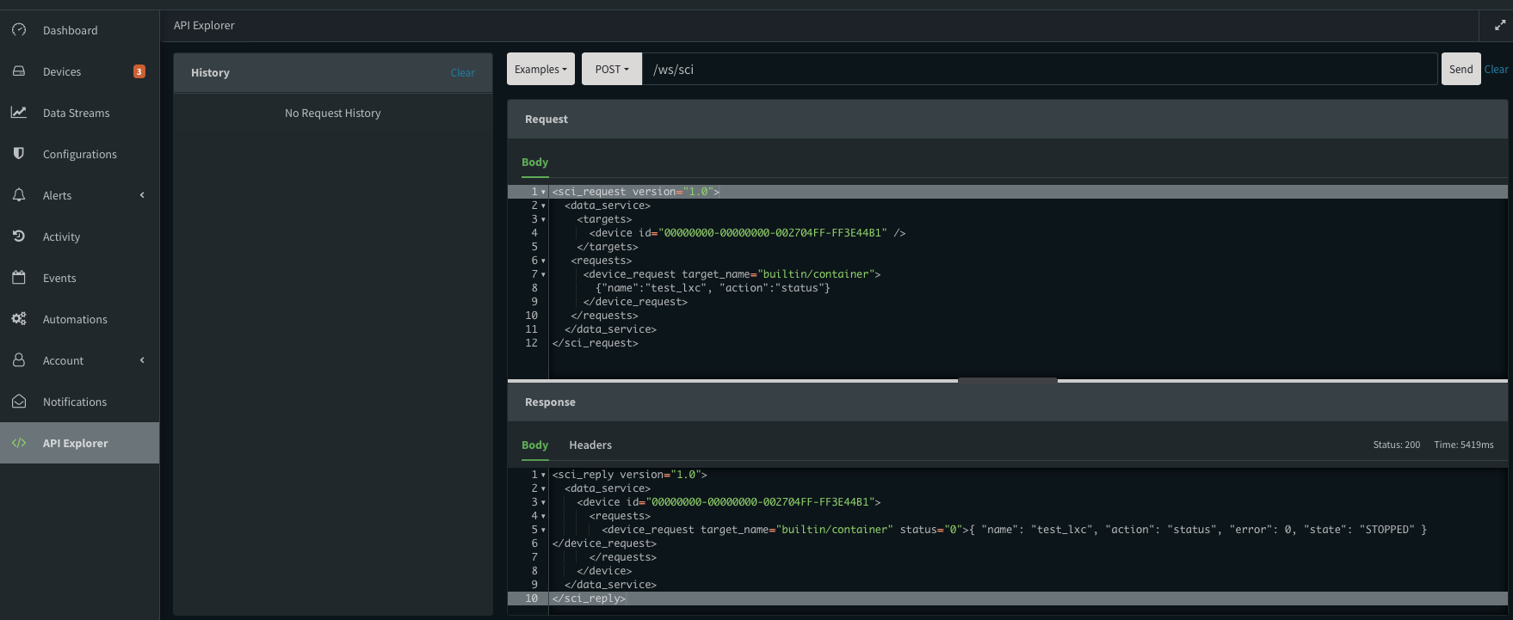
Task: Collapse request line 3 targets fold arrow
Action: 543,219
